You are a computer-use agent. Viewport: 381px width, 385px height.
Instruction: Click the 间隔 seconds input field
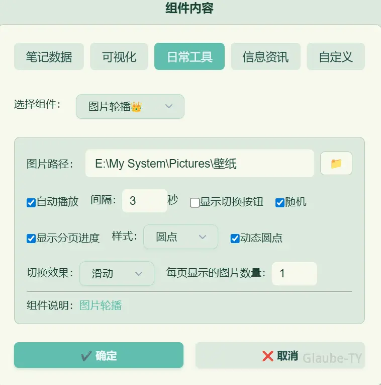[145, 201]
